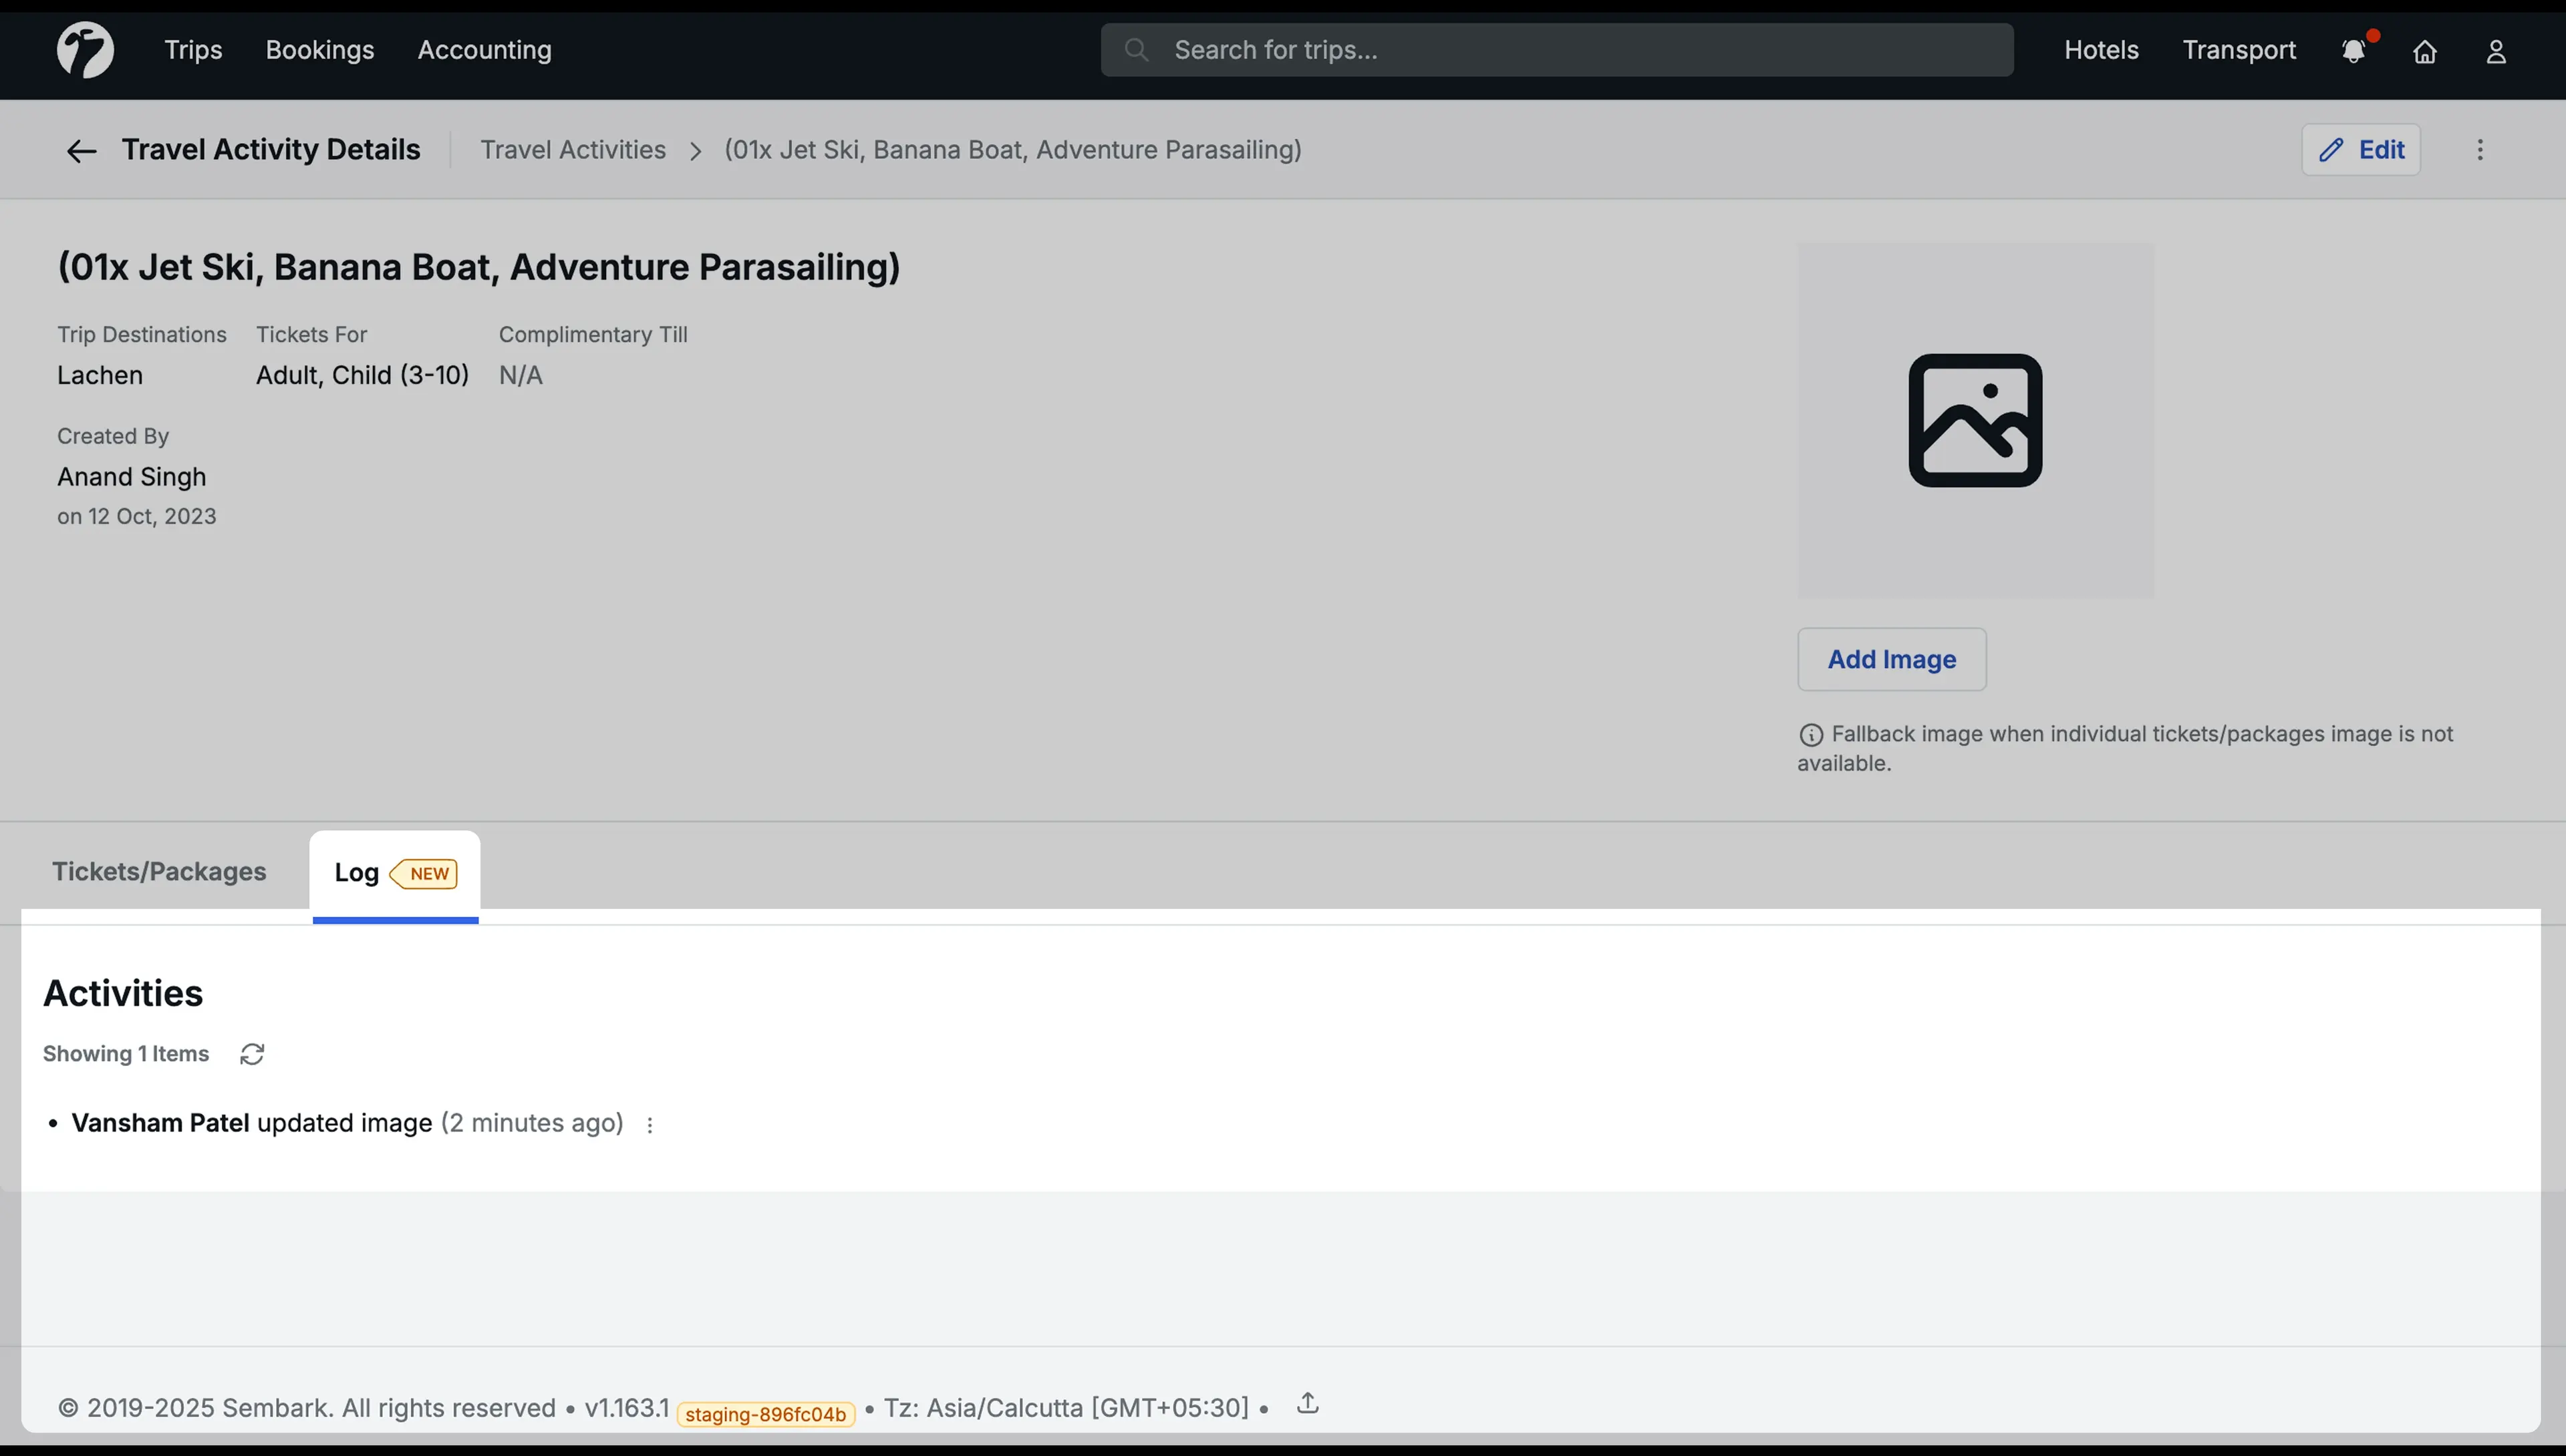Click the fallback image info icon

pos(1811,735)
